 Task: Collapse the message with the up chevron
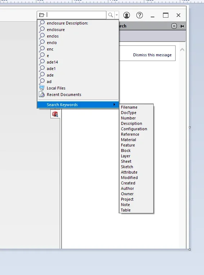(182, 50)
